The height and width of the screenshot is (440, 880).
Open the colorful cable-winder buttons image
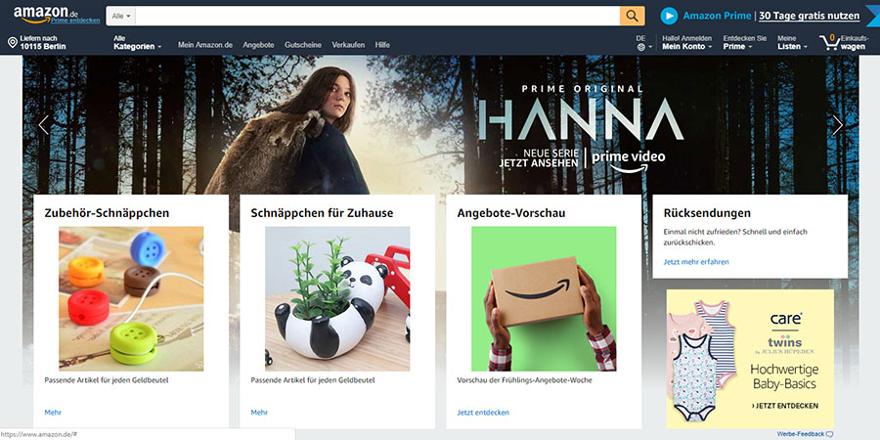(x=131, y=298)
